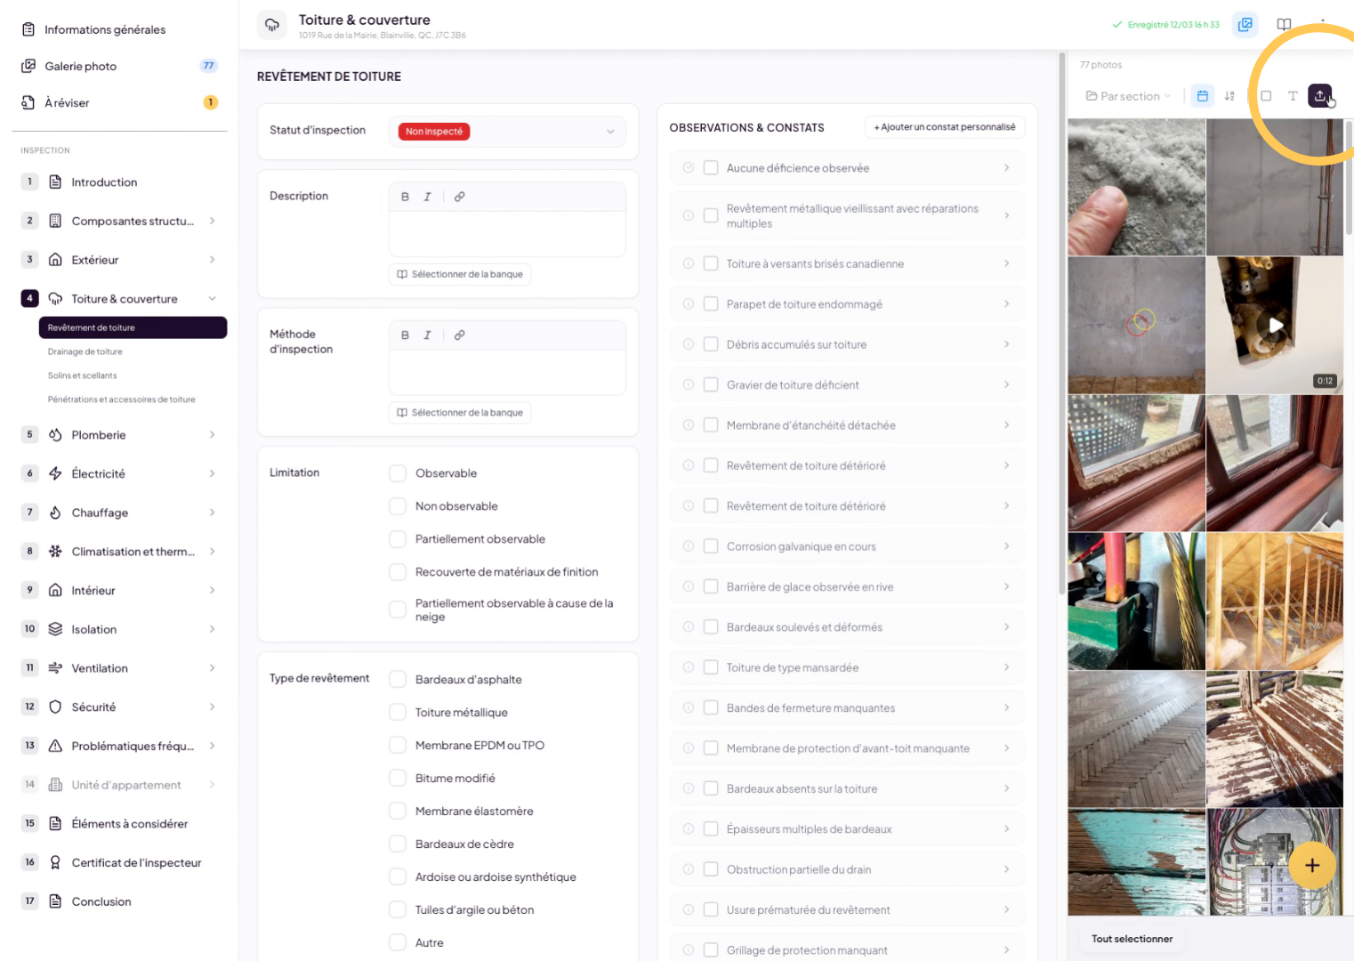Viewport: 1354px width, 961px height.
Task: Collapse the Toiture & couverture sidebar section
Action: coord(213,299)
